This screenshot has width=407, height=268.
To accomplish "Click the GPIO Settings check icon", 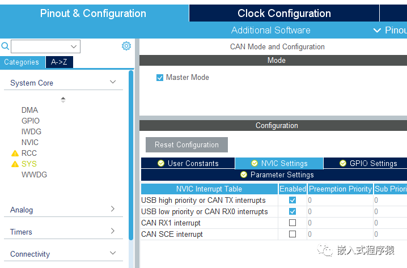I will 343,164.
